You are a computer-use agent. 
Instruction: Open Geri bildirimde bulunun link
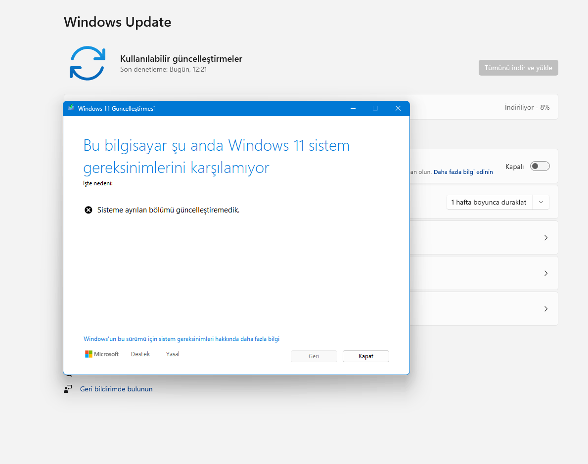116,389
